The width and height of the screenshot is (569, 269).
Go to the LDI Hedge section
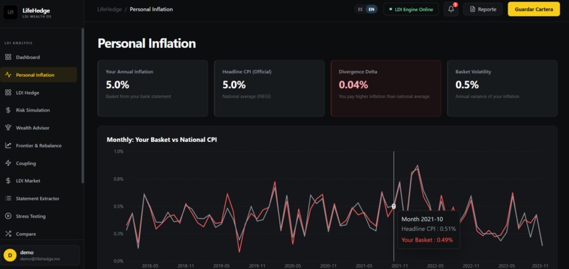point(38,92)
